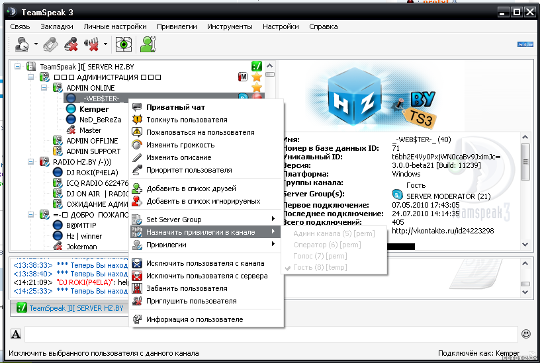540x363 pixels.
Task: Select user B@MTT!P in the tree
Action: [x=81, y=225]
